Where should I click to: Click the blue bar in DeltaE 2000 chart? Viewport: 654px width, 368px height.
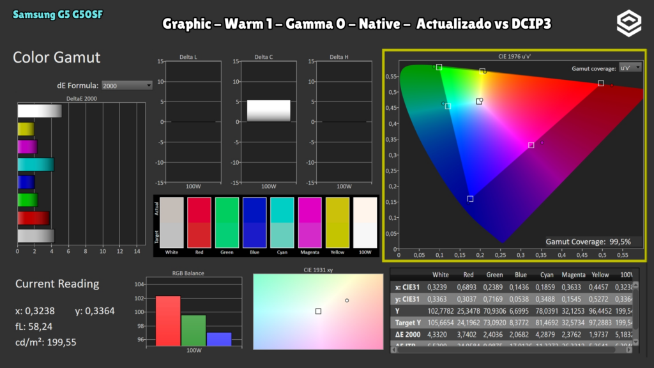(x=26, y=182)
